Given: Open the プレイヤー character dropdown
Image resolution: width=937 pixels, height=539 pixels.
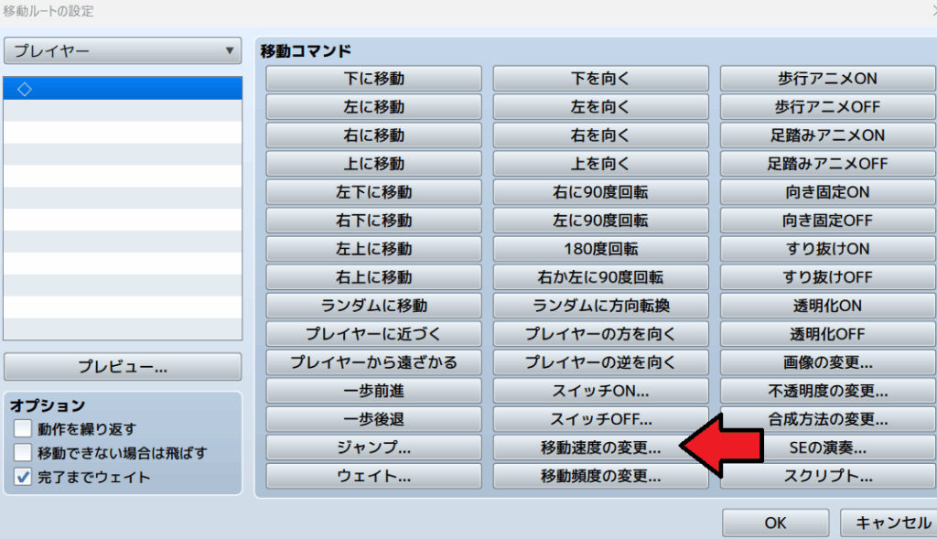Looking at the screenshot, I should [123, 51].
